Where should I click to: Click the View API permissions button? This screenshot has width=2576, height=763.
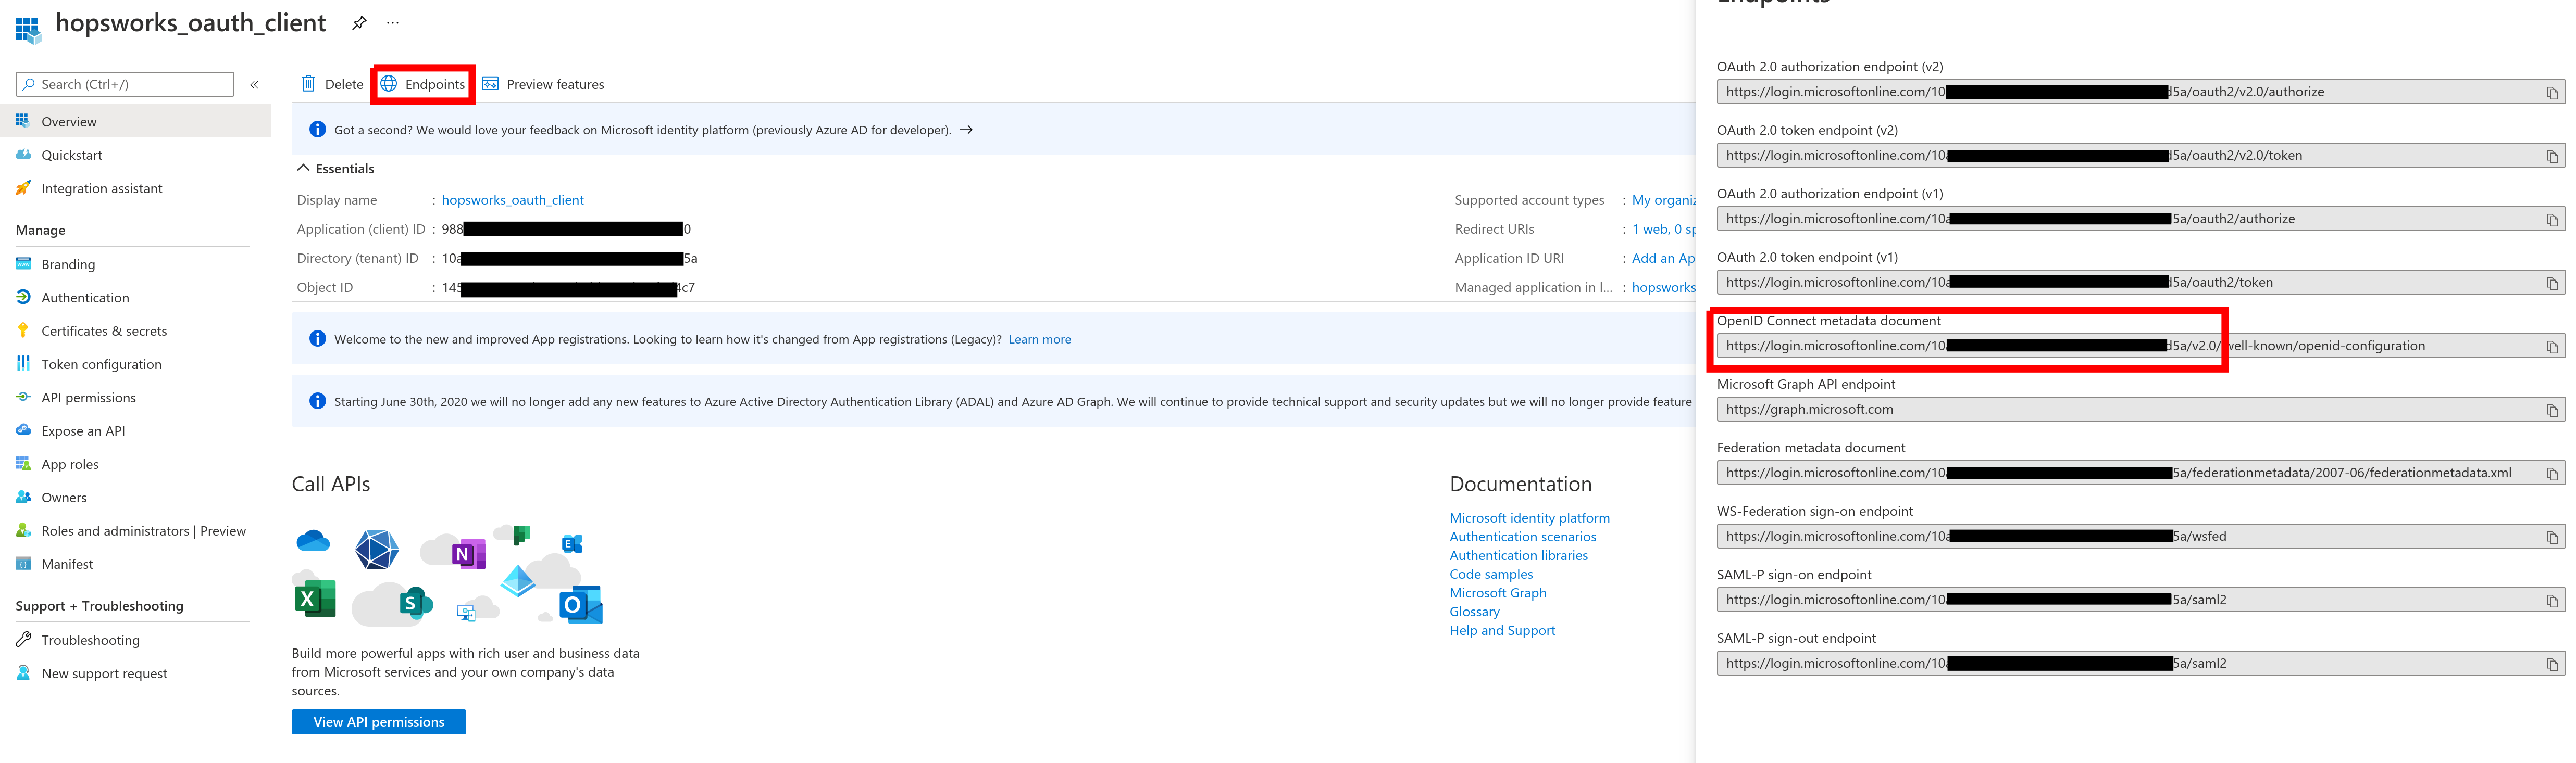pyautogui.click(x=378, y=722)
